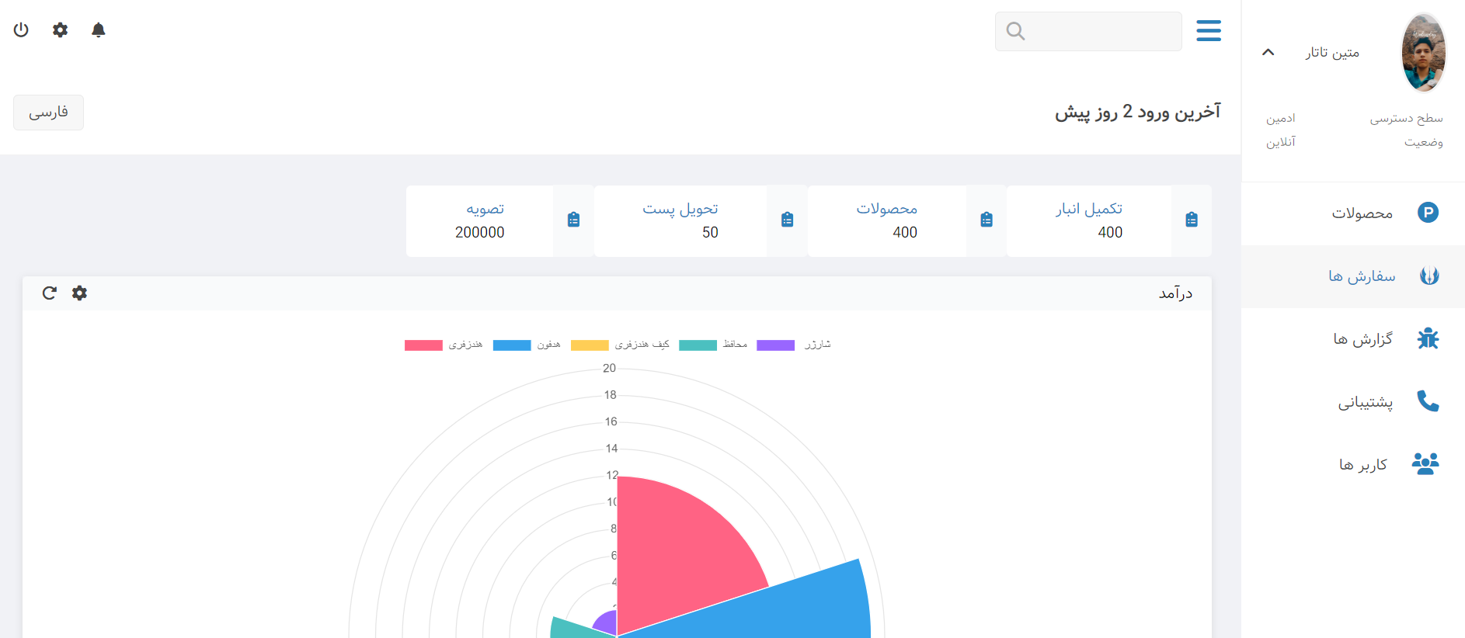Screen dimensions: 1465x638
Task: Toggle محافظ dataset in chart legend
Action: pos(713,345)
